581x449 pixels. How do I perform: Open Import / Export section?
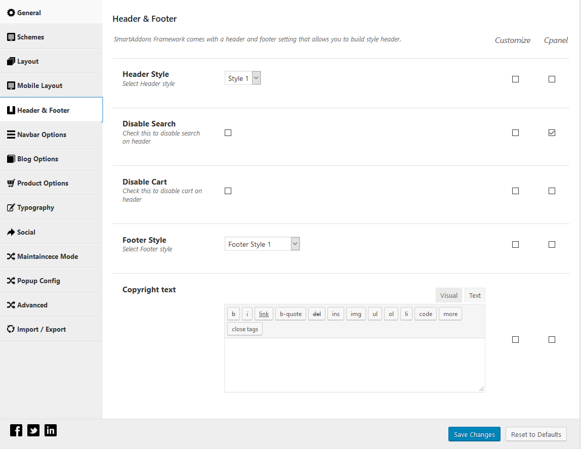coord(51,329)
